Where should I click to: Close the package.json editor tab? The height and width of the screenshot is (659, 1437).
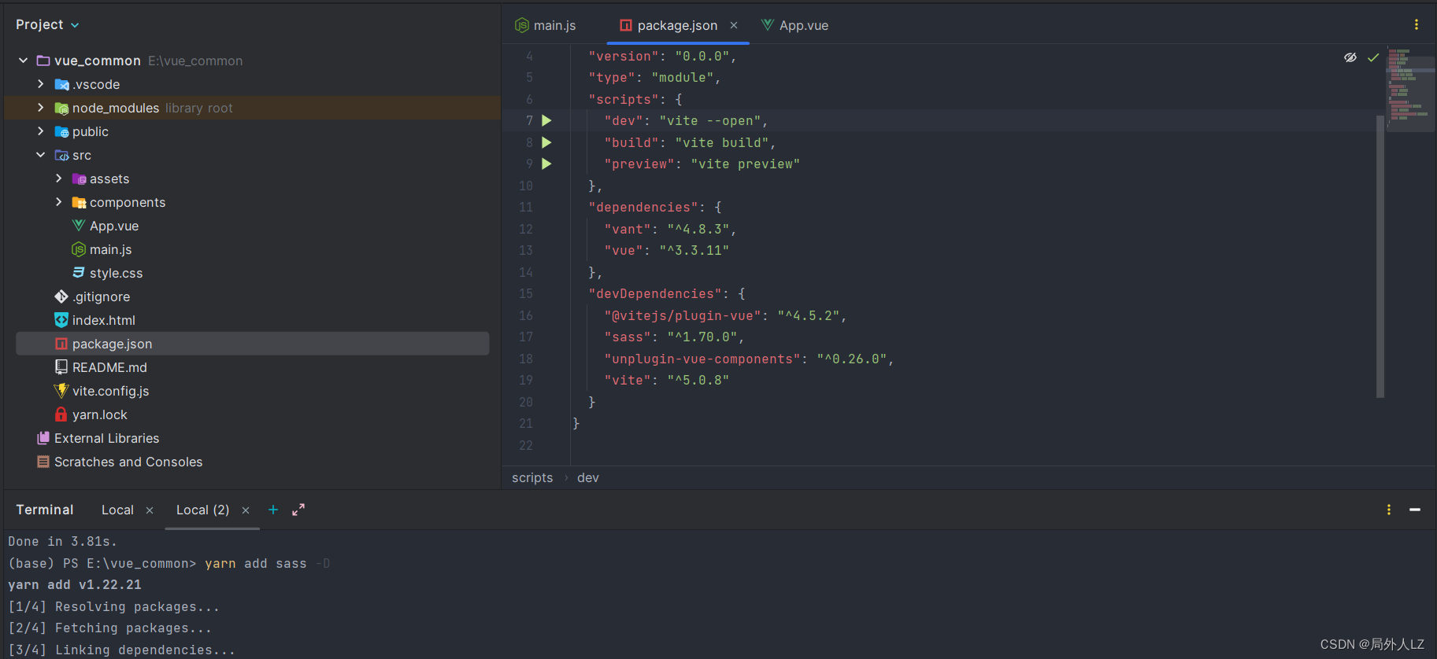(x=734, y=25)
